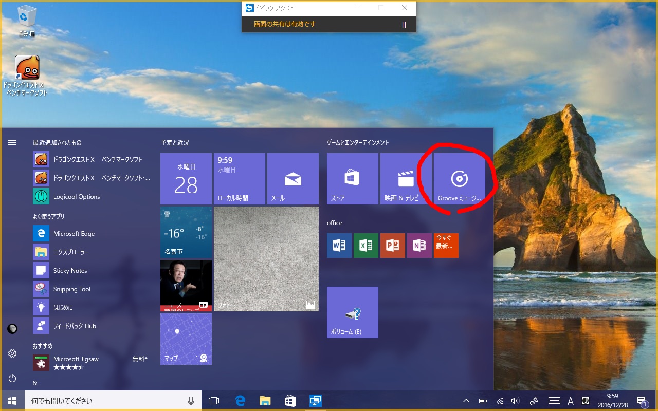Viewport: 658px width, 411px height.
Task: Pause screen sharing in クイック アシスト
Action: coord(404,24)
